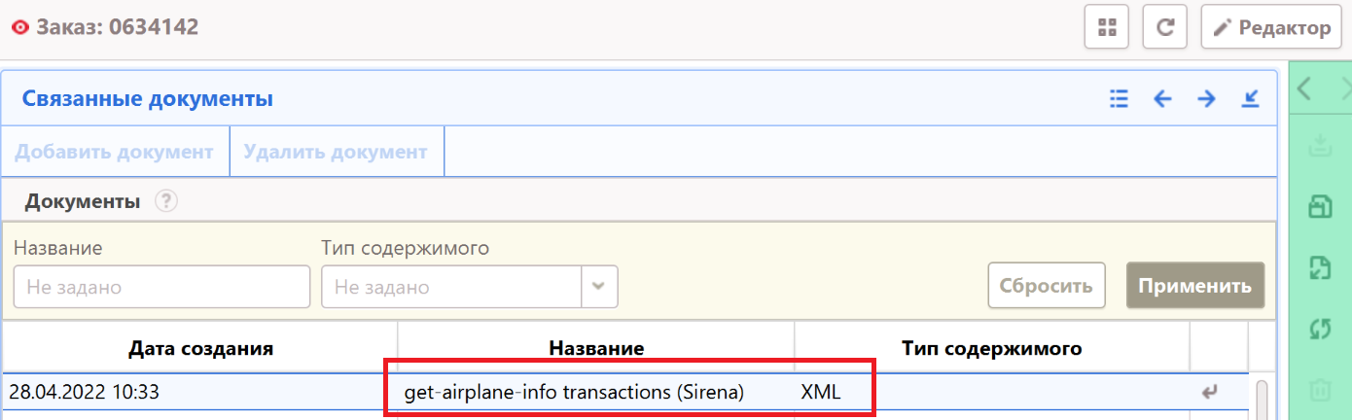Click the left chevron in green sidebar

point(1305,89)
